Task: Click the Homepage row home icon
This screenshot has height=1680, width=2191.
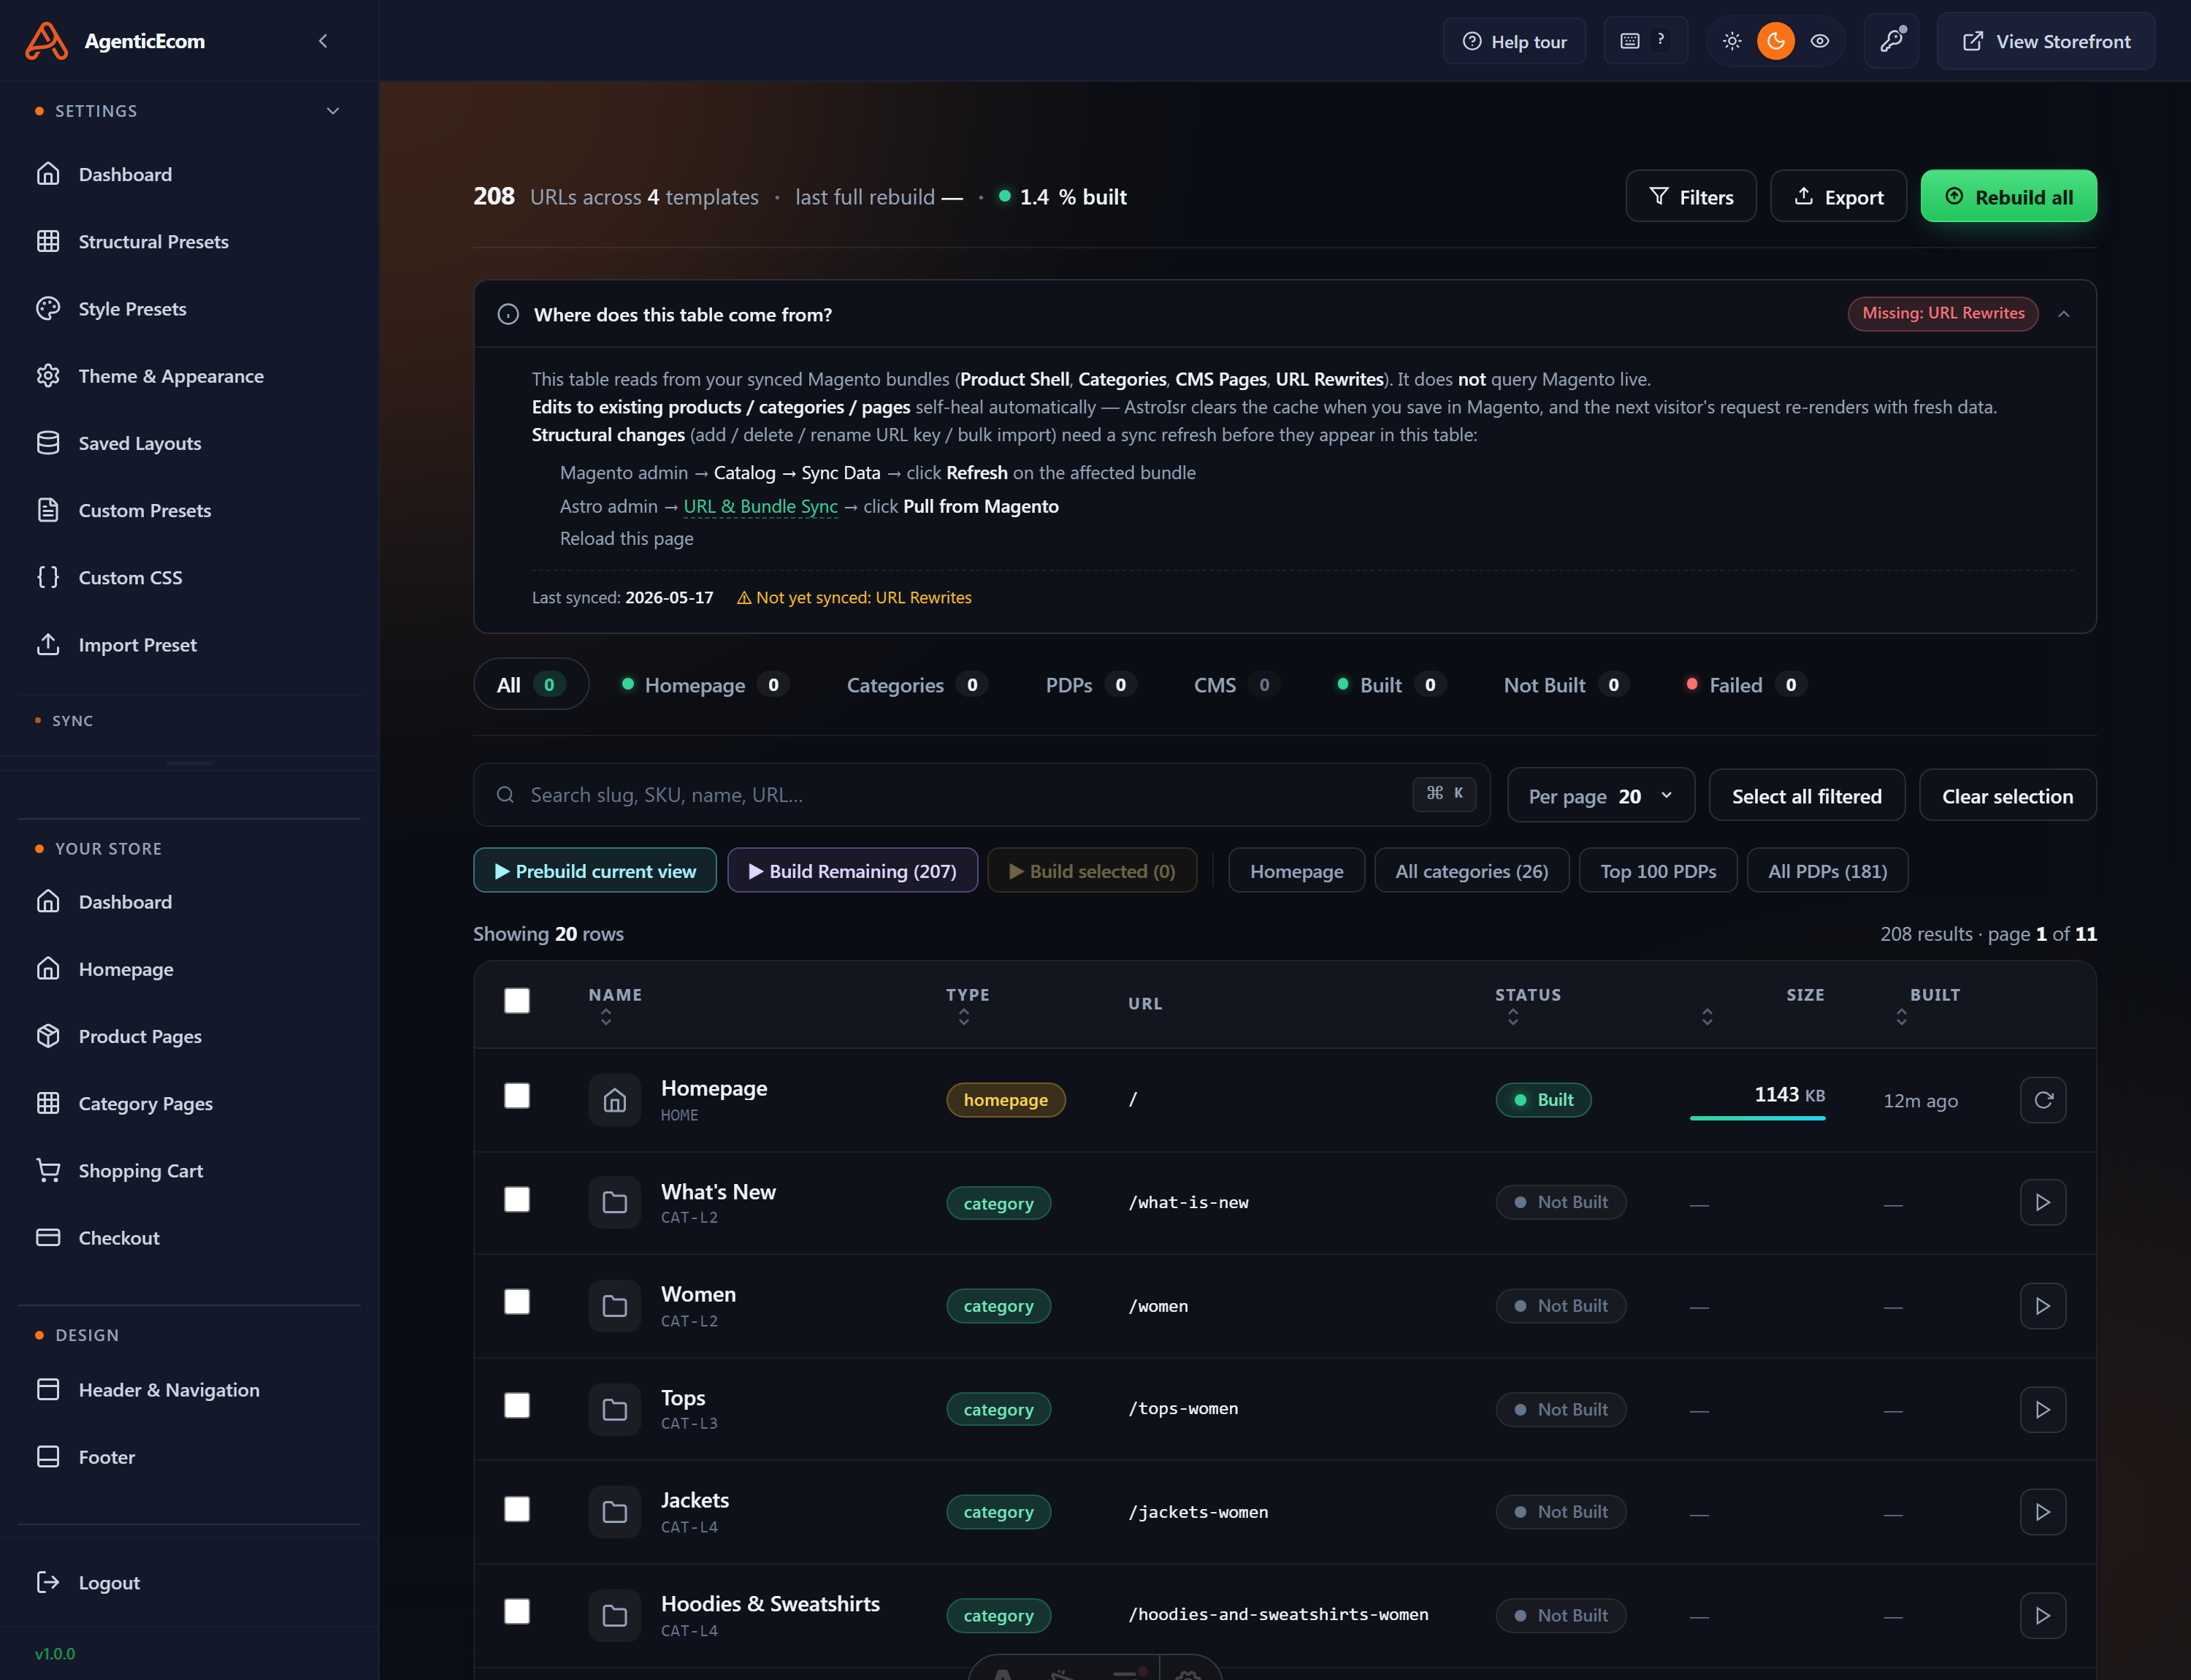Action: point(614,1100)
